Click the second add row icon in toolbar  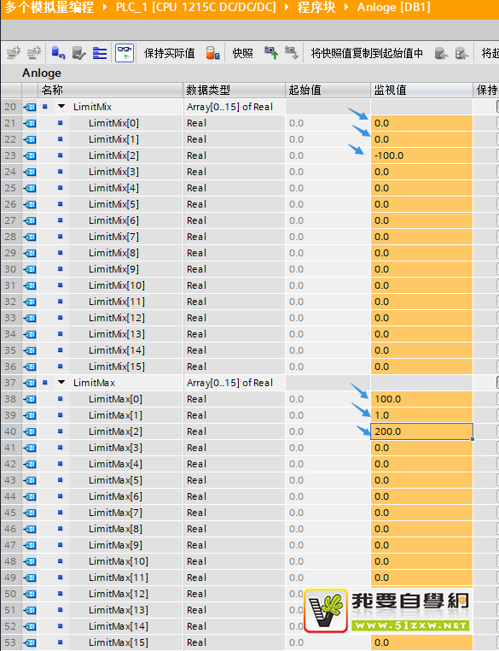(33, 53)
